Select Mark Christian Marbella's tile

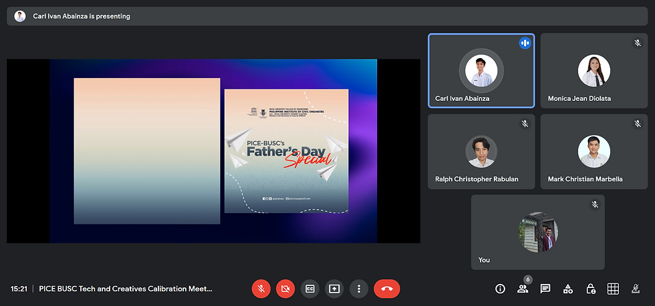click(594, 152)
